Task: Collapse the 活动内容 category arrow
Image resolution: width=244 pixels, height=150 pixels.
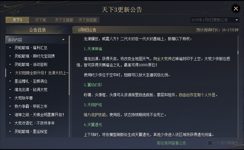Action: coord(63,40)
